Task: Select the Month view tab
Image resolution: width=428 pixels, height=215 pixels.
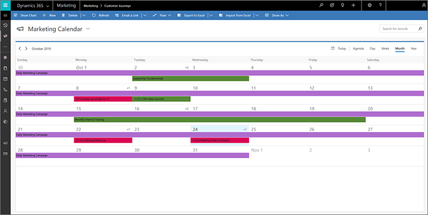Action: pyautogui.click(x=400, y=49)
